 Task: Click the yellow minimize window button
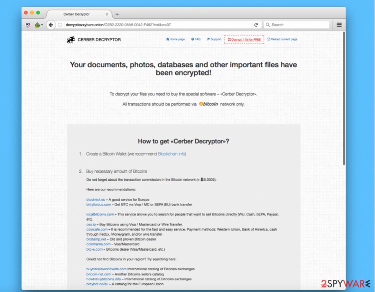coord(32,13)
